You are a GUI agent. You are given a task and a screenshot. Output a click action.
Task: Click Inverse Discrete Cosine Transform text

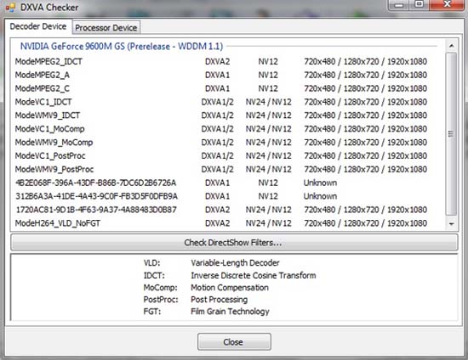coord(254,275)
